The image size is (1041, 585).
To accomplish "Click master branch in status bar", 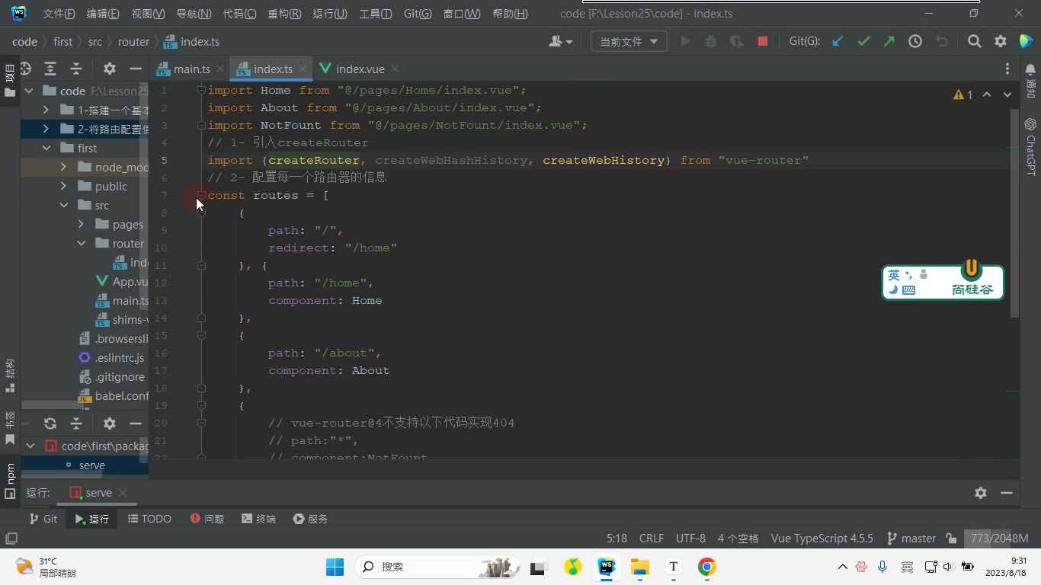I will click(911, 539).
